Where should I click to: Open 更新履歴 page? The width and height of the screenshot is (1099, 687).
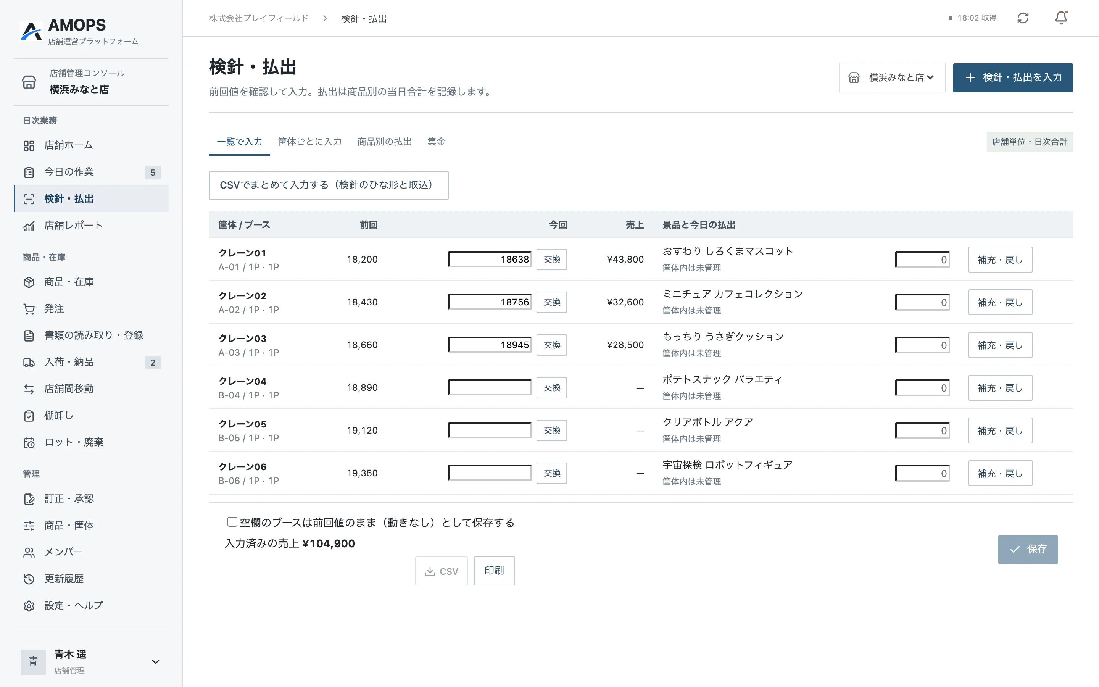(x=91, y=579)
